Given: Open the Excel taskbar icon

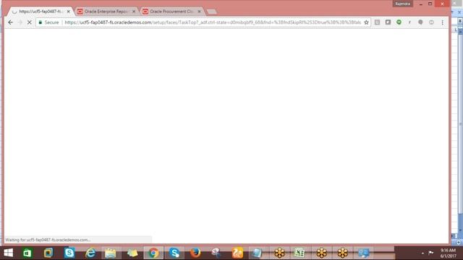Looking at the screenshot, I should coord(300,253).
